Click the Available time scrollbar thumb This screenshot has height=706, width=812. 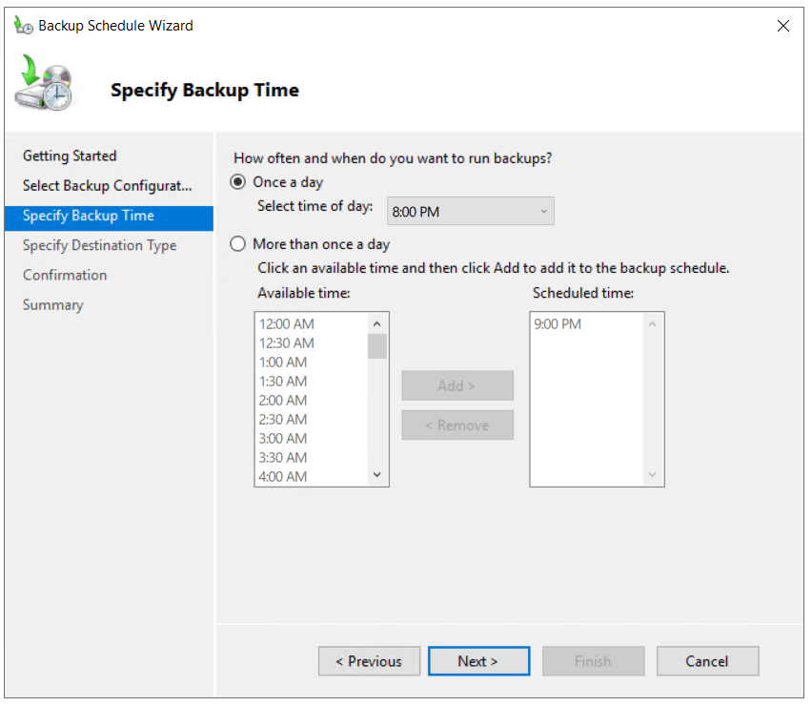[x=377, y=345]
